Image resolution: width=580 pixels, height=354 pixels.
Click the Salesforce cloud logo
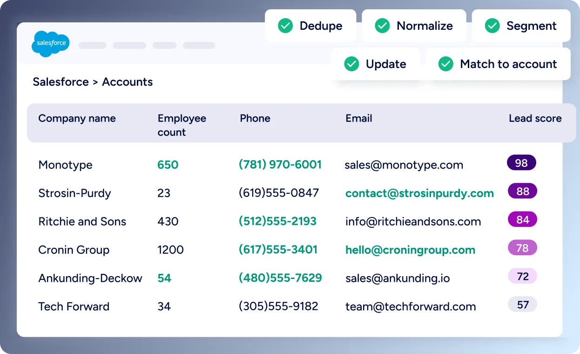(50, 44)
